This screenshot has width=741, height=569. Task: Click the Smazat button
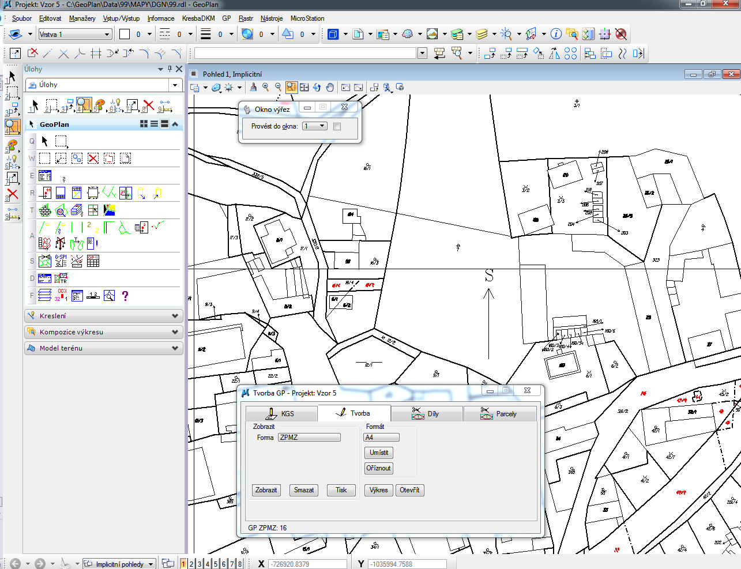point(304,490)
